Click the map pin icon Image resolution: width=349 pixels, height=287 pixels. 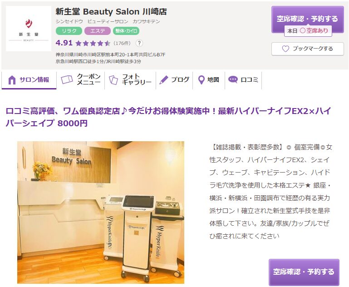tap(201, 80)
